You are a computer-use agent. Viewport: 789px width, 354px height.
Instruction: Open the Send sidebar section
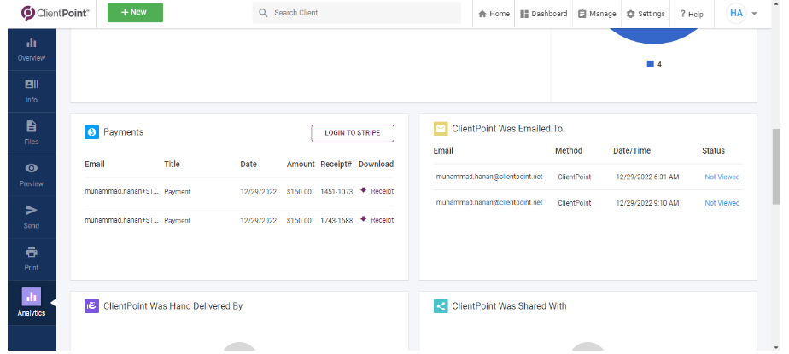coord(32,217)
